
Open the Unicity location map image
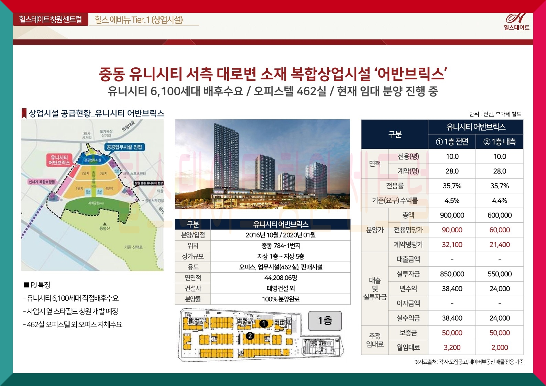(92, 195)
